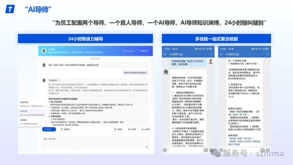This screenshot has height=165, width=293.
Task: Select 全网知识库 in the popup menu
Action: pyautogui.click(x=24, y=102)
